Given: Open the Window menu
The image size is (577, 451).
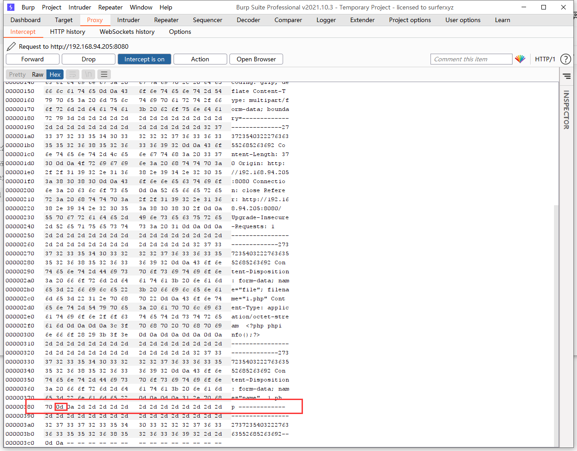Looking at the screenshot, I should click(x=141, y=7).
